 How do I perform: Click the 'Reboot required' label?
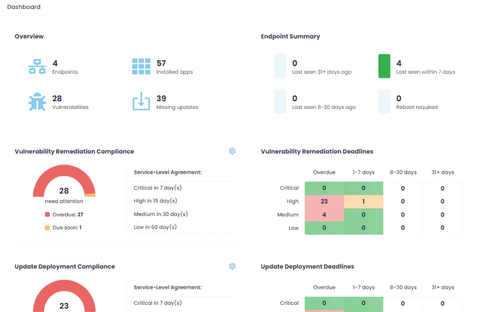(x=417, y=107)
